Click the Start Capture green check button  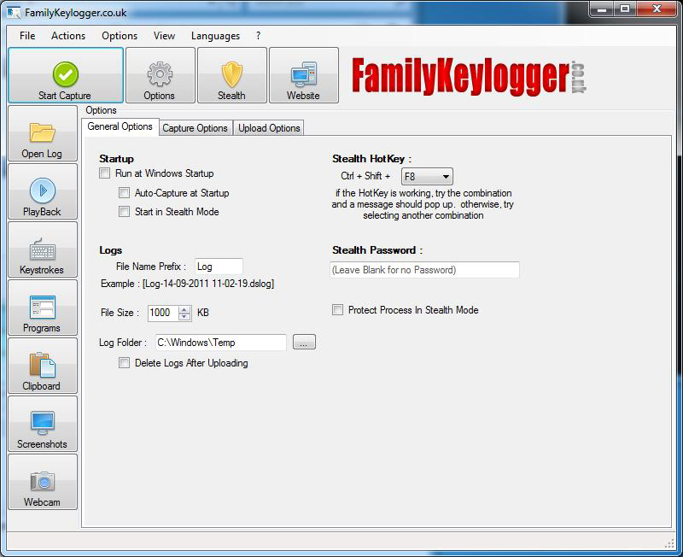tap(66, 75)
